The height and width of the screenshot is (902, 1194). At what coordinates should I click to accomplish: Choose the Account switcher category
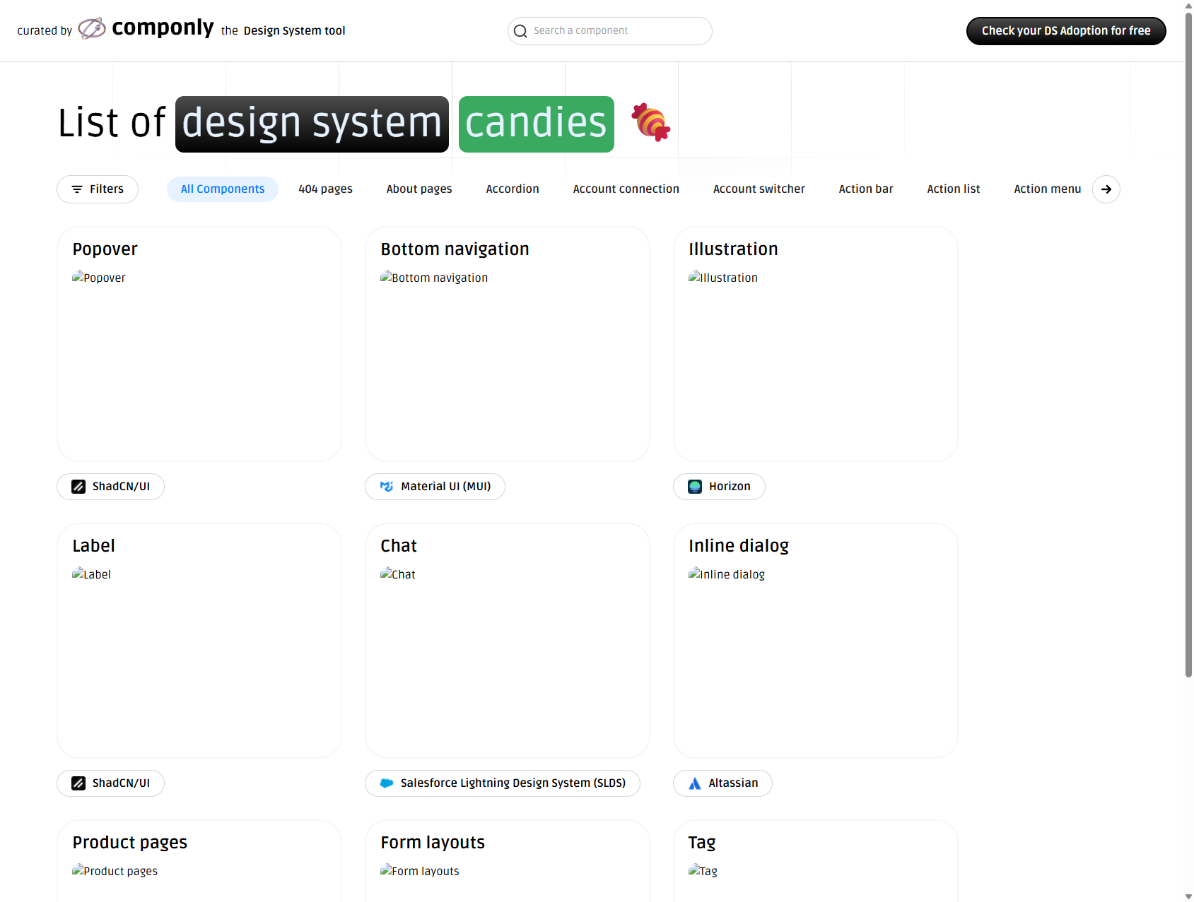point(759,189)
